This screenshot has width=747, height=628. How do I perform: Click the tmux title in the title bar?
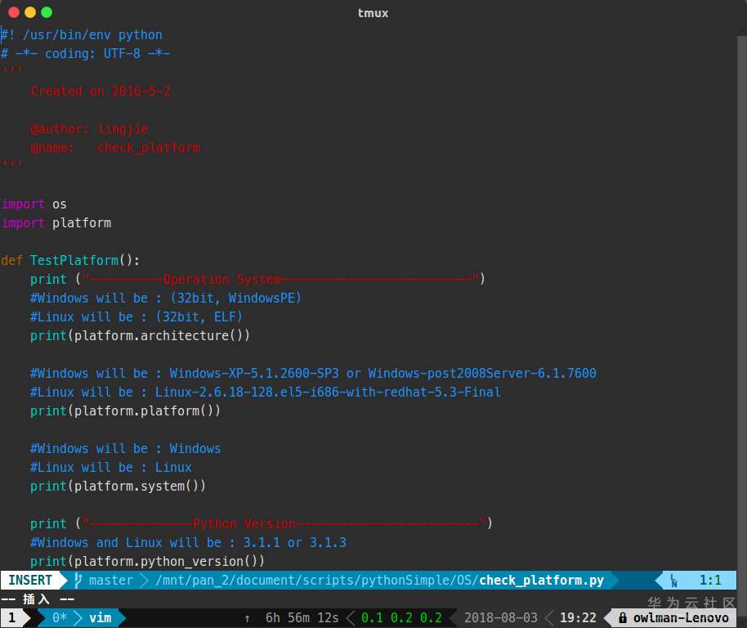[373, 13]
